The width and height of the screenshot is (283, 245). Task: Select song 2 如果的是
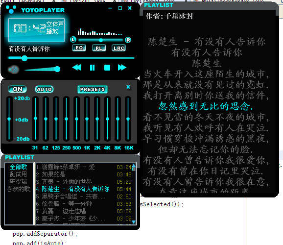click(x=84, y=174)
